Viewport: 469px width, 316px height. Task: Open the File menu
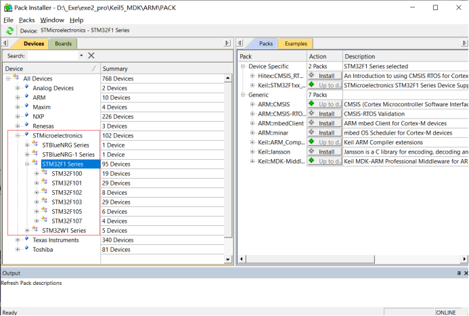(x=8, y=20)
